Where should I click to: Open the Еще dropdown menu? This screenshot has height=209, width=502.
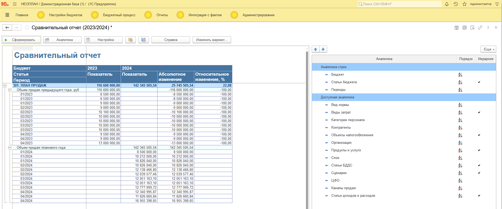pos(488,49)
